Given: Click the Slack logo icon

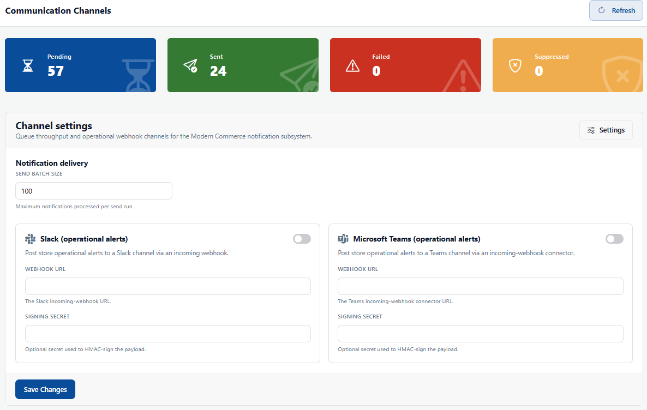Looking at the screenshot, I should (x=30, y=239).
